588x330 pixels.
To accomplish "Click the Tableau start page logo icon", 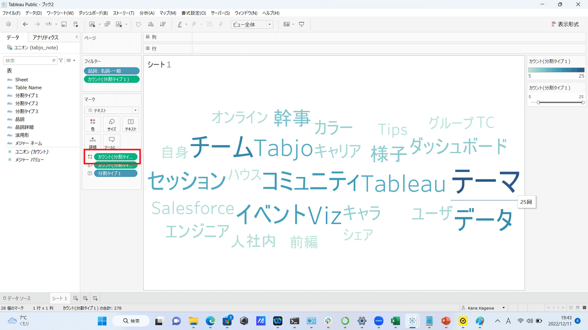I will (8, 24).
